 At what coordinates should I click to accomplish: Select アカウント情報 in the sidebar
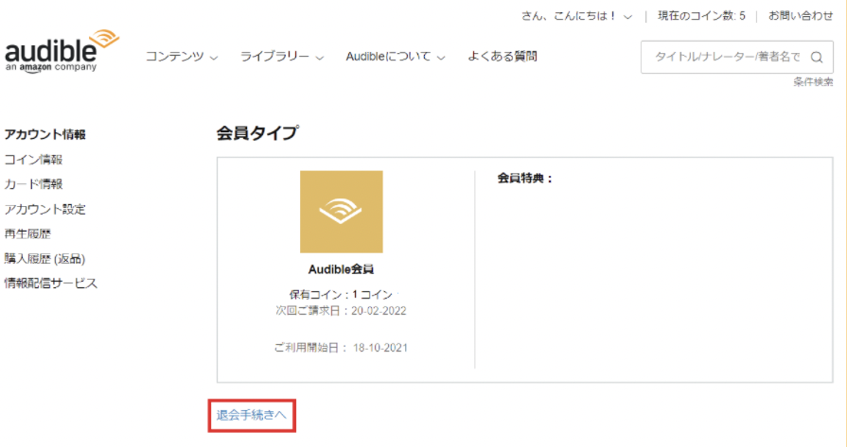44,134
